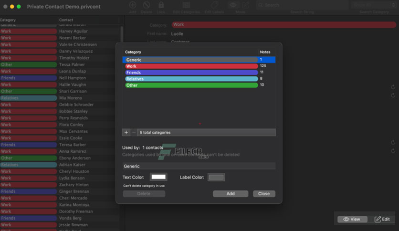Click the Lock padlock toolbar icon
Screen dimensions: 399x231
(x=161, y=5)
